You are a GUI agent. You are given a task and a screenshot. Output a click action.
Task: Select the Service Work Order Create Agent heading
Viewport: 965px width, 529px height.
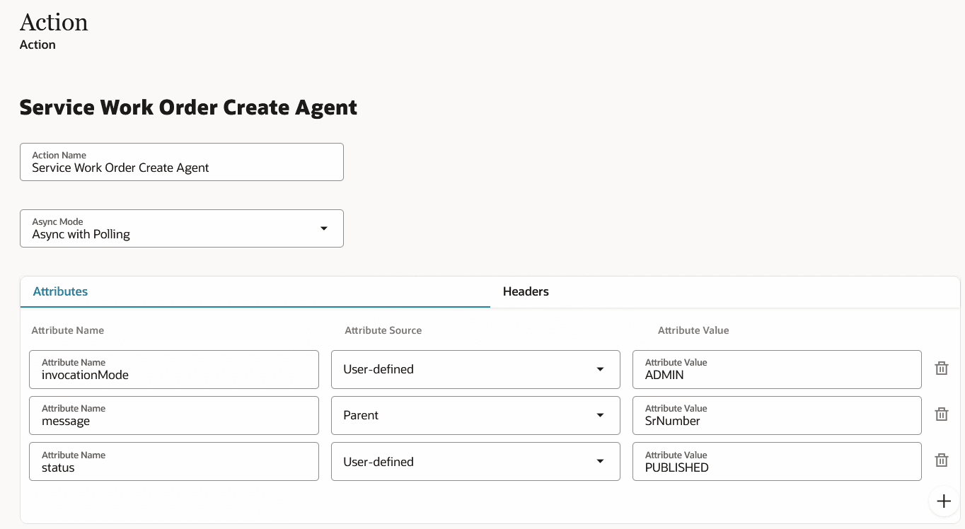pos(188,107)
